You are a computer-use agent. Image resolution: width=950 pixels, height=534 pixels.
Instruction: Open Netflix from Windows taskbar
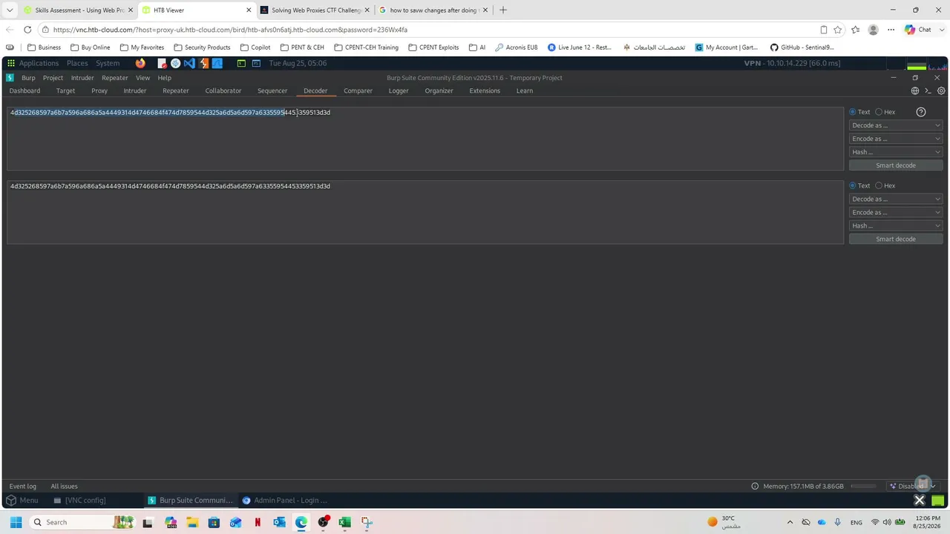click(x=258, y=522)
